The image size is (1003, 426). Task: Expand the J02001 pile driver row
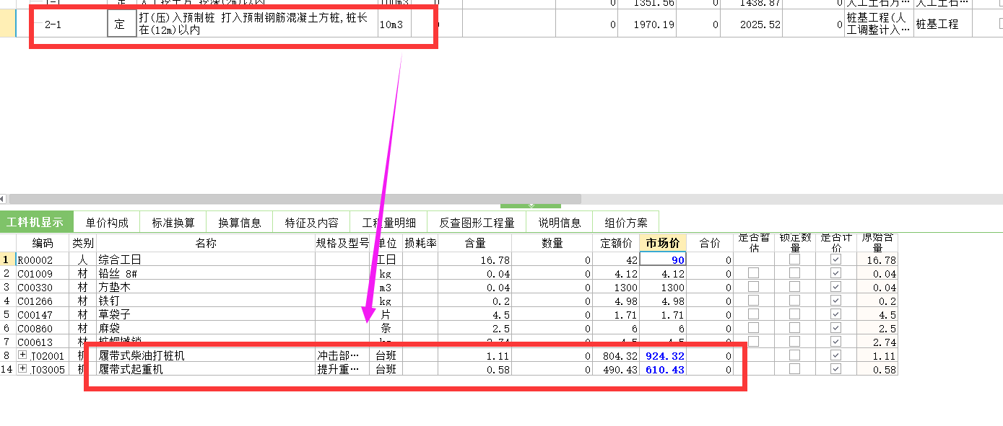tap(22, 355)
